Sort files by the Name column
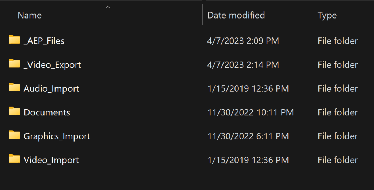 [30, 15]
